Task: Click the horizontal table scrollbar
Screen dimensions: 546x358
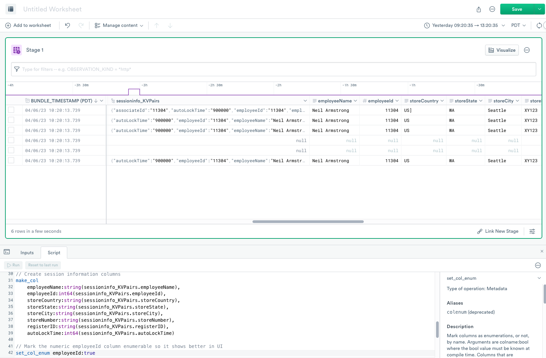Action: pos(308,222)
